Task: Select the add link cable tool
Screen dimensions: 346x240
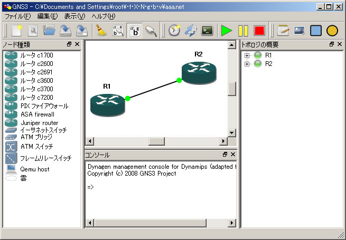Action: [151, 31]
